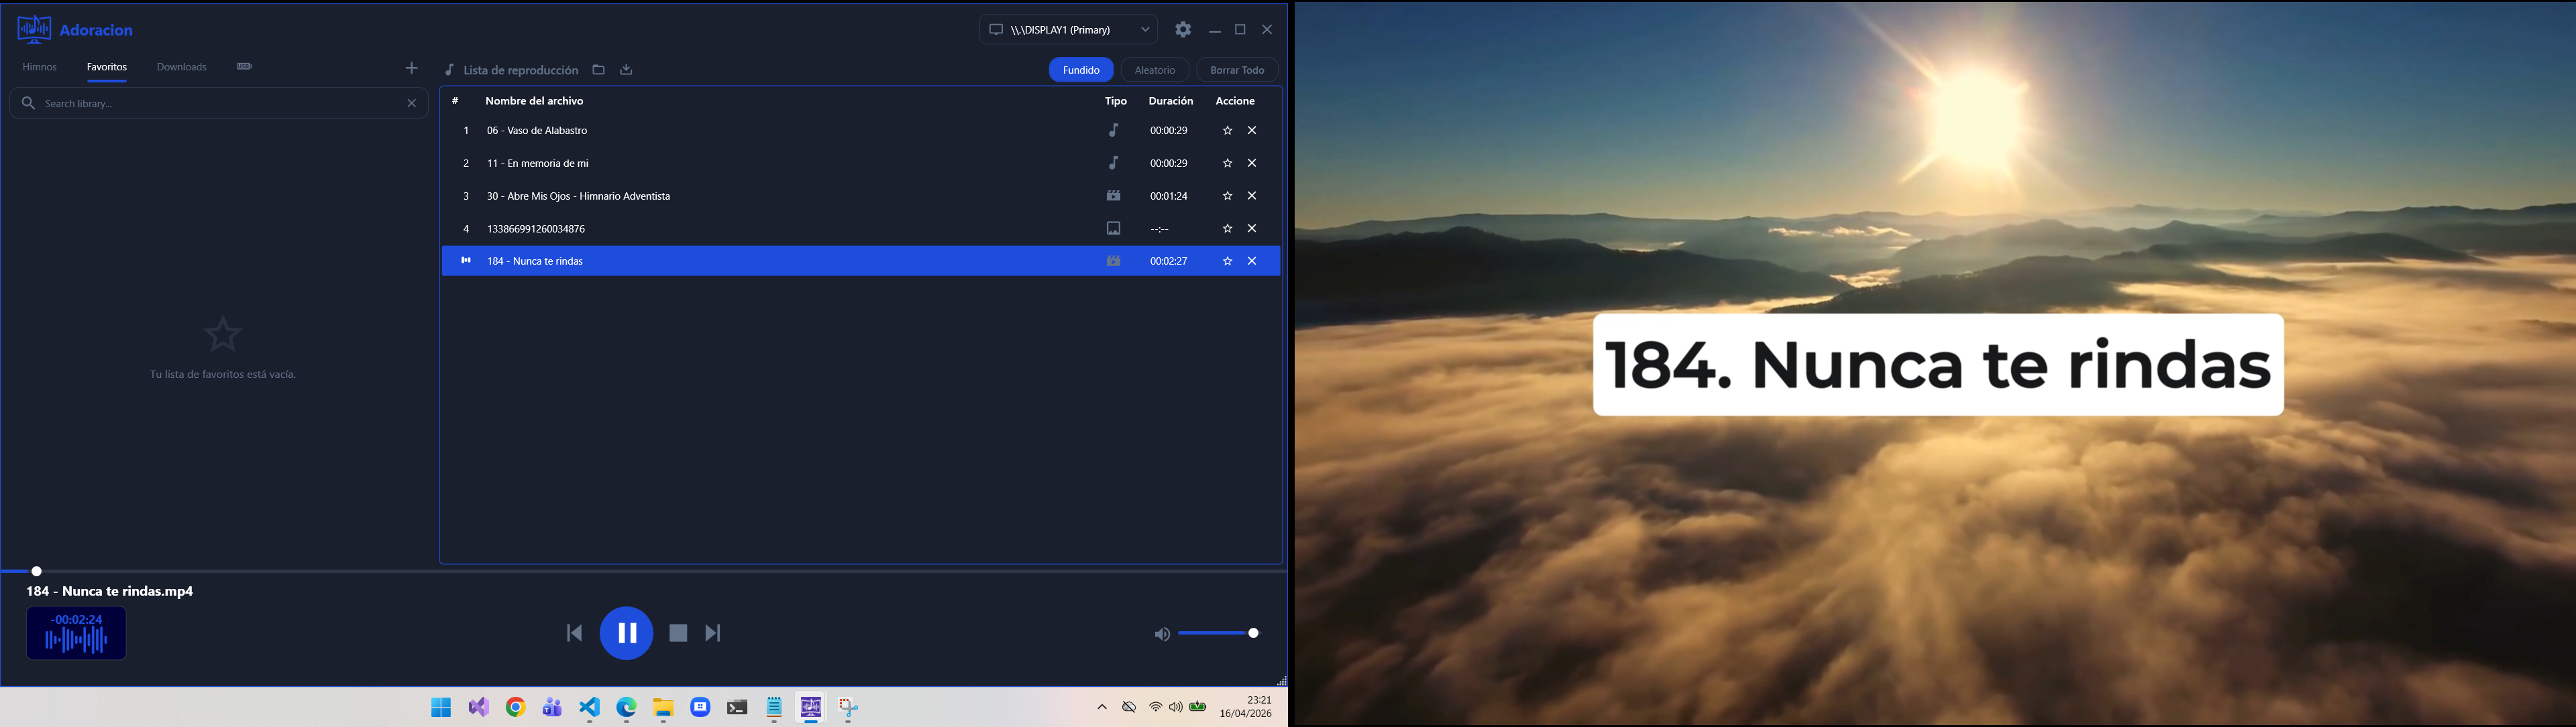
Task: Click the search magnifier in the library search bar
Action: [x=29, y=102]
